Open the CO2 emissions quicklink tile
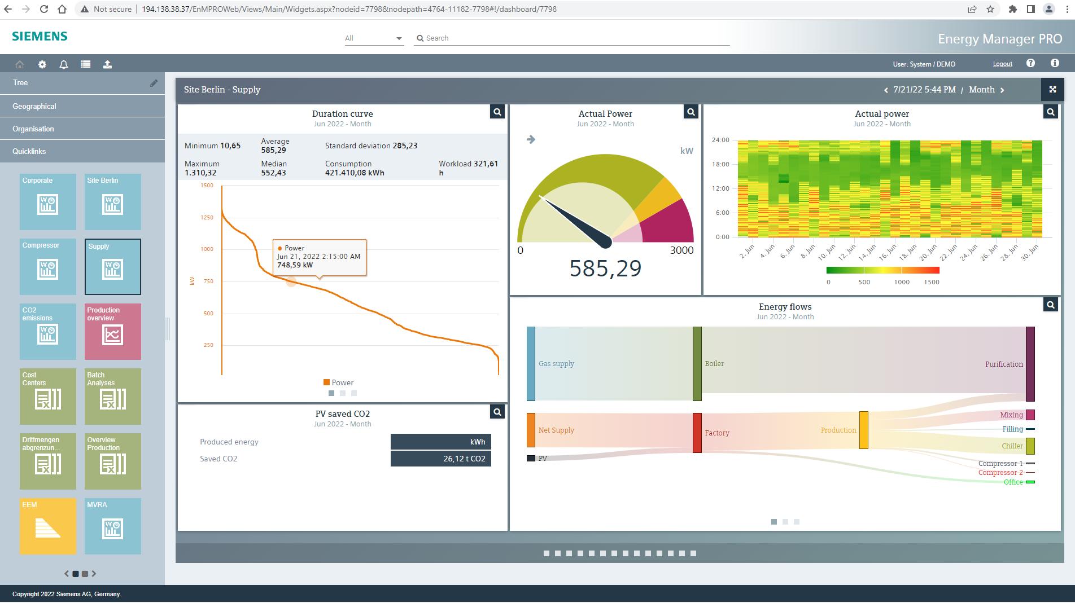Image resolution: width=1075 pixels, height=603 pixels. pyautogui.click(x=48, y=332)
